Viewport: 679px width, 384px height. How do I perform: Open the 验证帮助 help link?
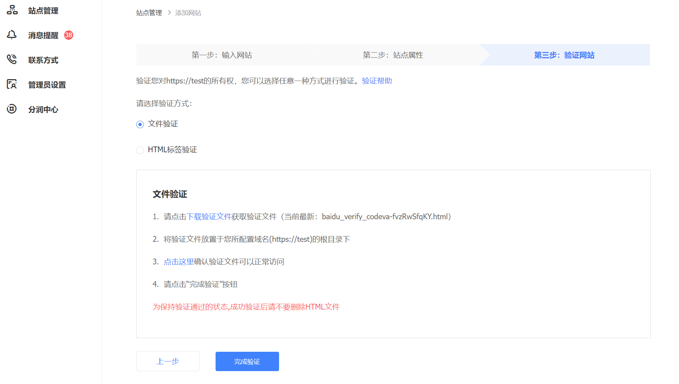click(x=377, y=81)
